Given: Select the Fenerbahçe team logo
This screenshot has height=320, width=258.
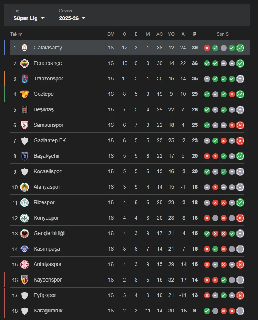Looking at the screenshot, I should [25, 63].
